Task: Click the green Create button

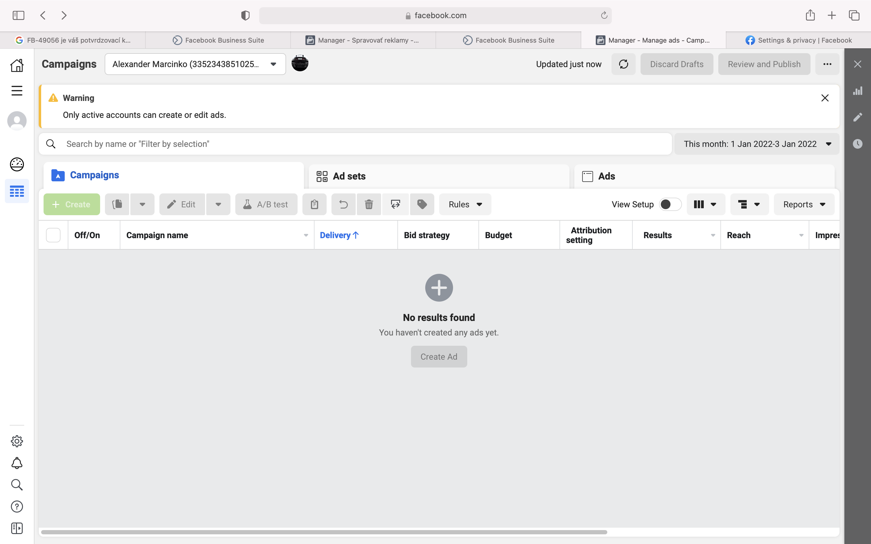Action: [x=72, y=204]
